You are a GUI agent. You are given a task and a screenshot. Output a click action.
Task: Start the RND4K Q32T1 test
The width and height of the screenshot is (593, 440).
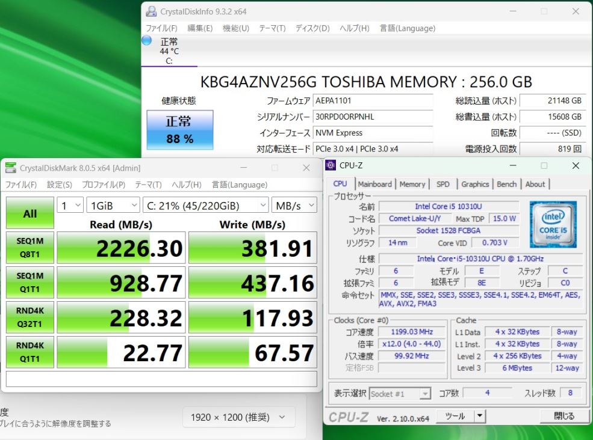[29, 317]
